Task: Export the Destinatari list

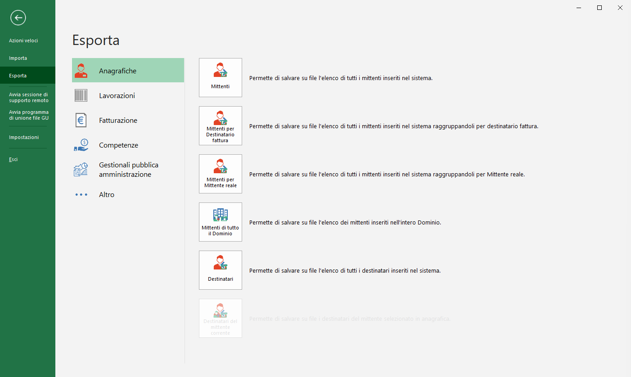Action: coord(221,270)
